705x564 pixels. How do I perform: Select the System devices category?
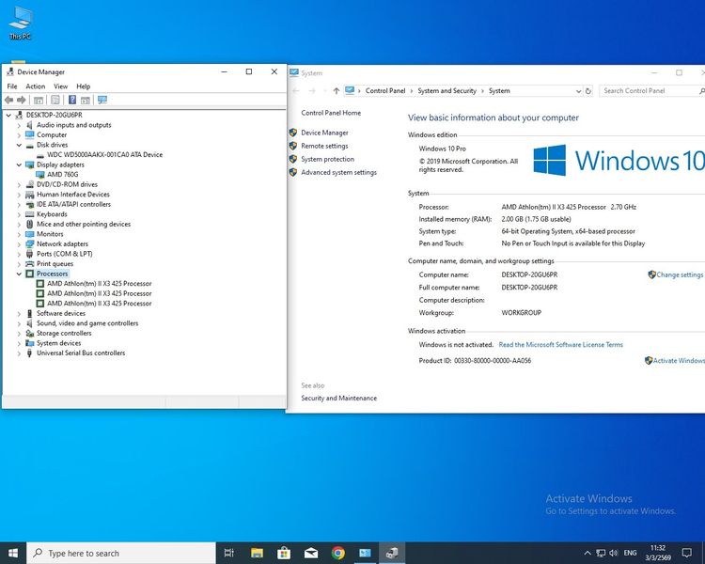click(x=59, y=343)
